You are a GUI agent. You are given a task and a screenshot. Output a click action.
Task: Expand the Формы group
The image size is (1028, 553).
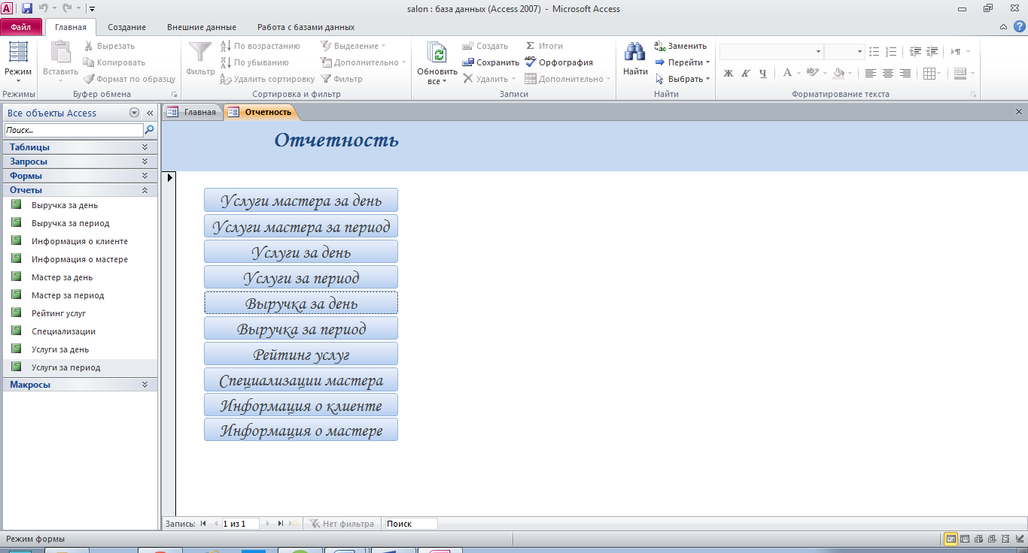[x=79, y=176]
